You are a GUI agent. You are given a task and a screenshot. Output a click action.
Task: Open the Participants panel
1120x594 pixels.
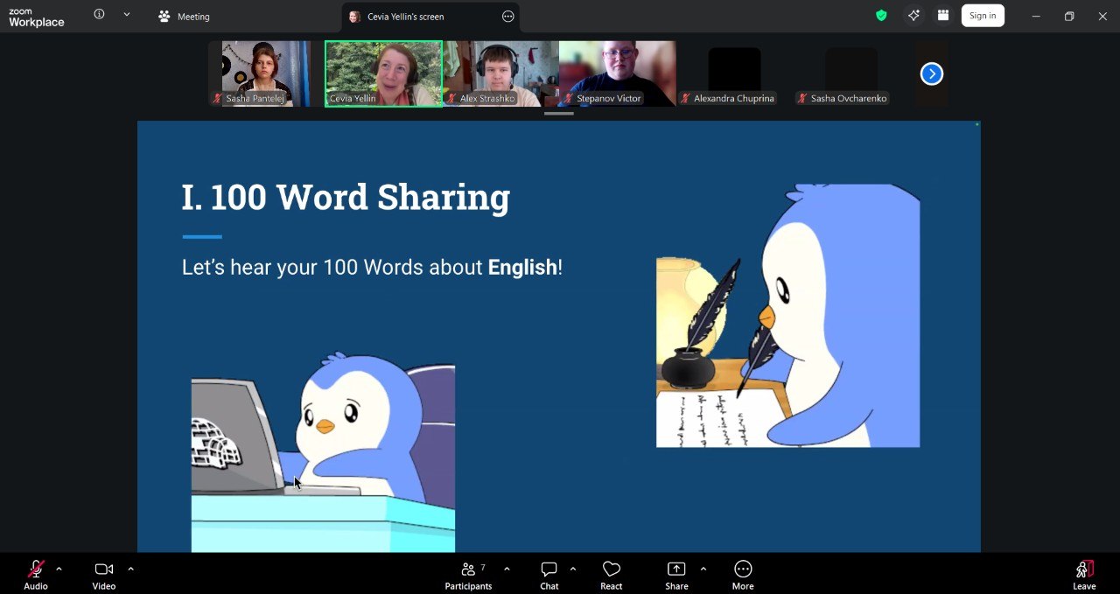(468, 575)
